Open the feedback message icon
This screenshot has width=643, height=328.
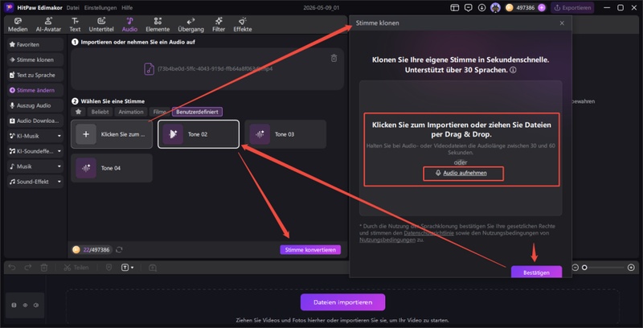[x=468, y=8]
